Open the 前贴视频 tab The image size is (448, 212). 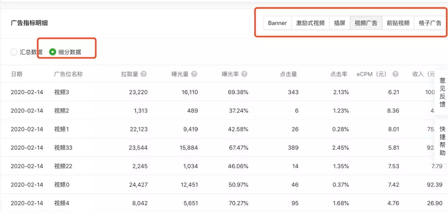coord(398,23)
